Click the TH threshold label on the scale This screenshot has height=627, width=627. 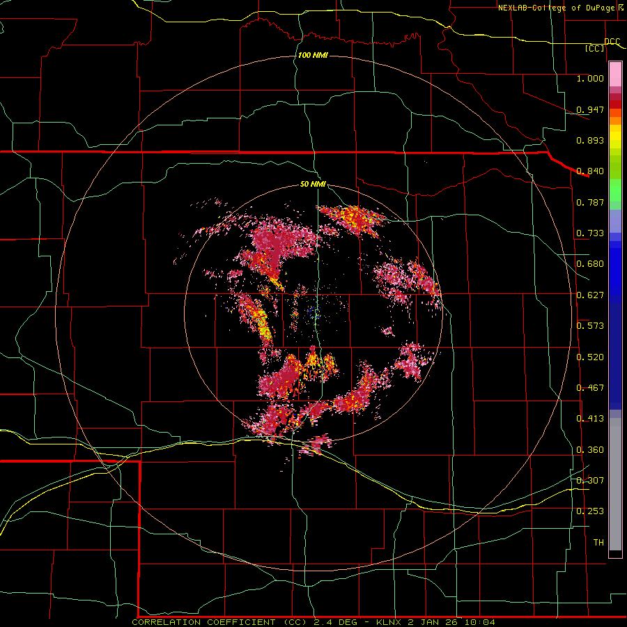coord(598,543)
